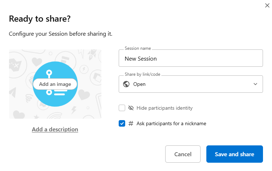Viewport: 272px width, 171px height.
Task: Select the Open value in share dropdown
Action: [140, 84]
